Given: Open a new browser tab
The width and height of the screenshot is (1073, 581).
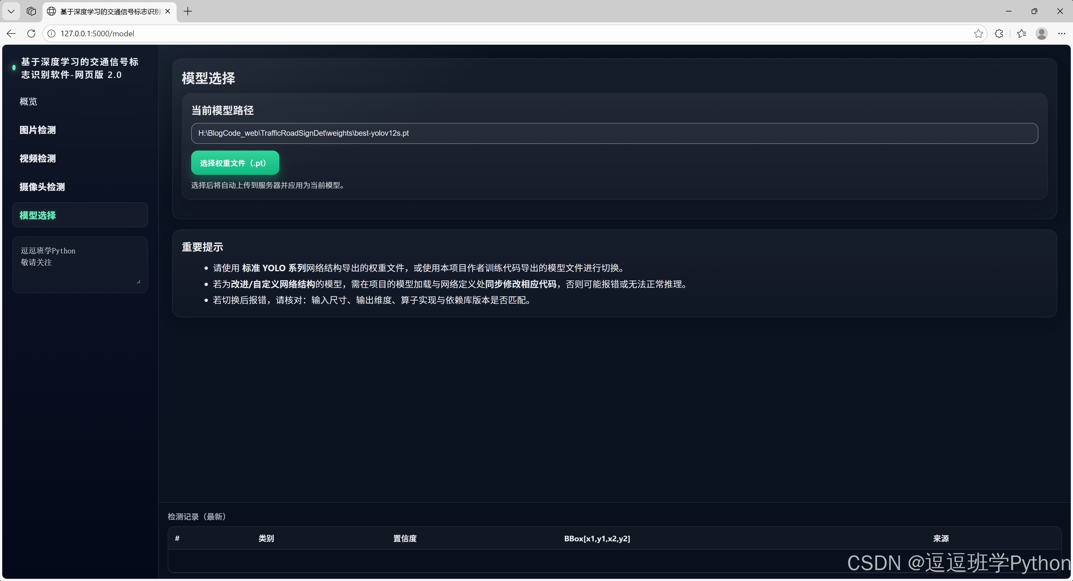Looking at the screenshot, I should (x=187, y=11).
